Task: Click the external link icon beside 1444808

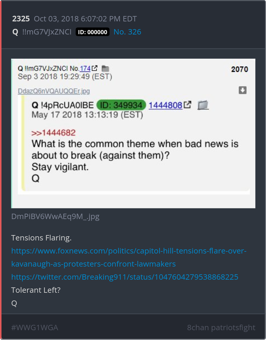Action: (x=188, y=105)
